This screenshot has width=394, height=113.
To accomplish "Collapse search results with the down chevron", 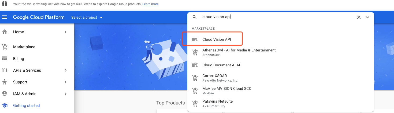I will point(367,17).
